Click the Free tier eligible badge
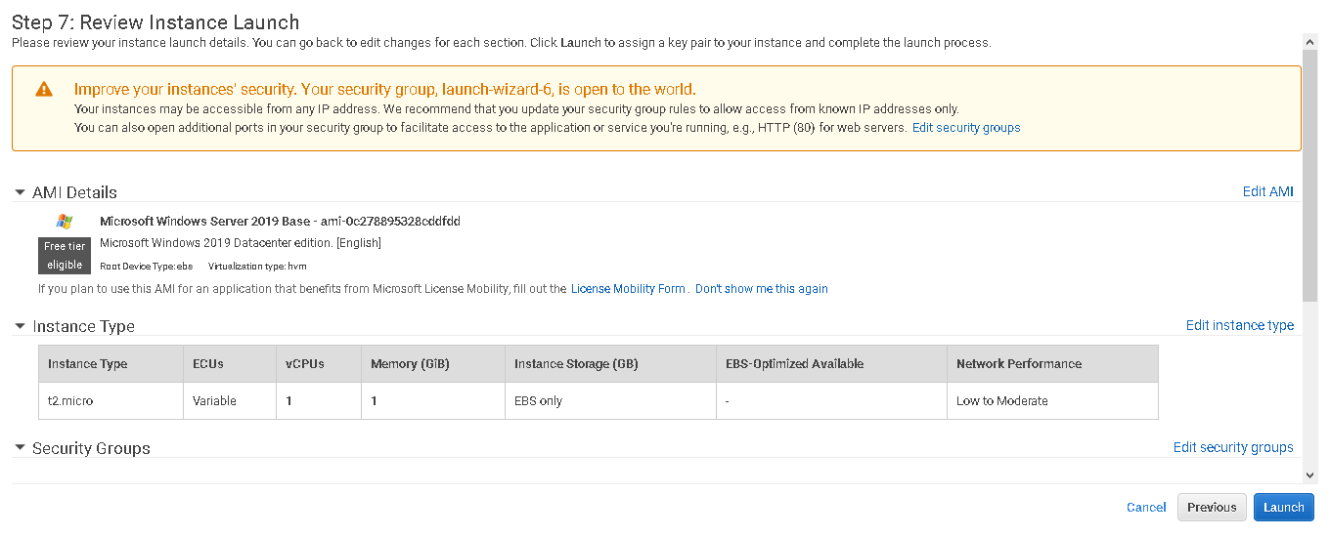 click(65, 256)
